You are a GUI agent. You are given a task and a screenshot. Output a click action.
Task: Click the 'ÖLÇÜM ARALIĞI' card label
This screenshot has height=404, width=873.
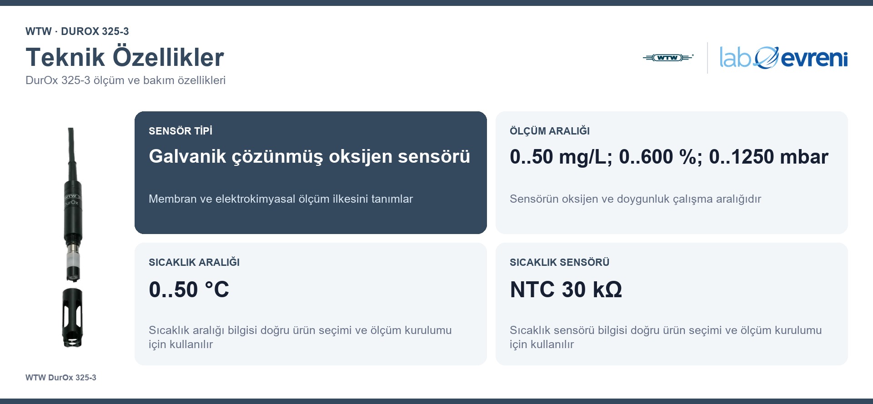point(550,131)
